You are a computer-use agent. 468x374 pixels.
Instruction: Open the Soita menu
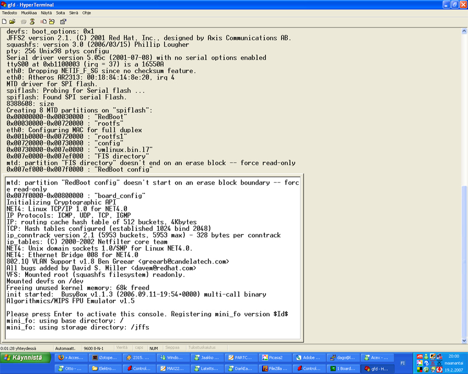60,13
